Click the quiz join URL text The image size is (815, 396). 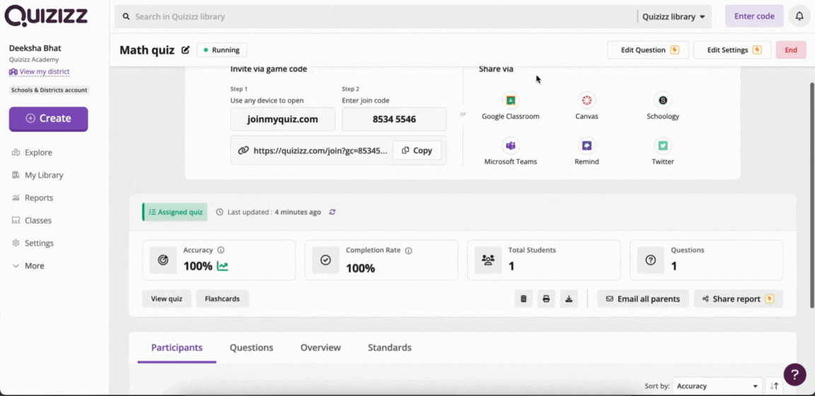320,151
